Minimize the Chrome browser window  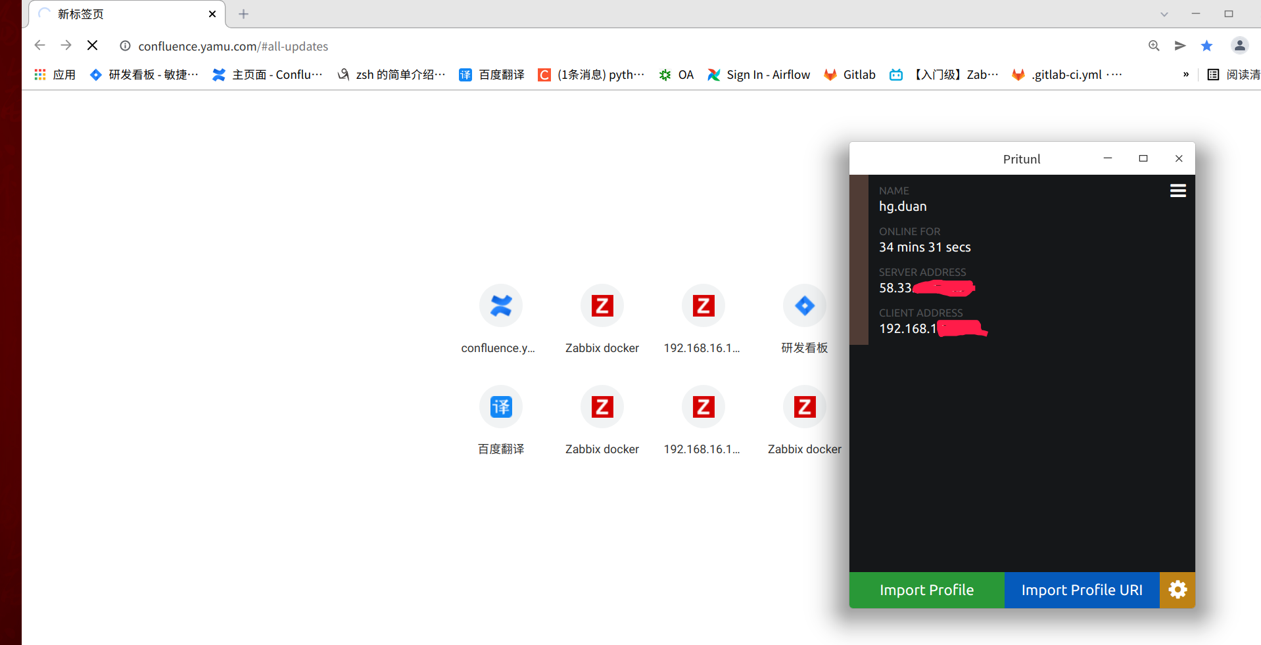[1196, 14]
